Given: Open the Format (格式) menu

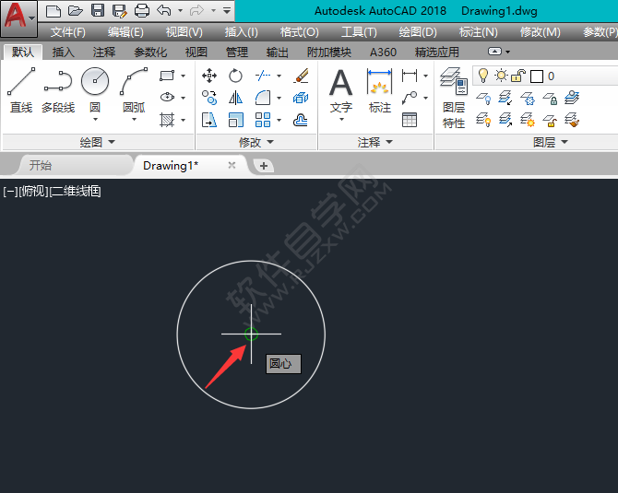Looking at the screenshot, I should (300, 32).
